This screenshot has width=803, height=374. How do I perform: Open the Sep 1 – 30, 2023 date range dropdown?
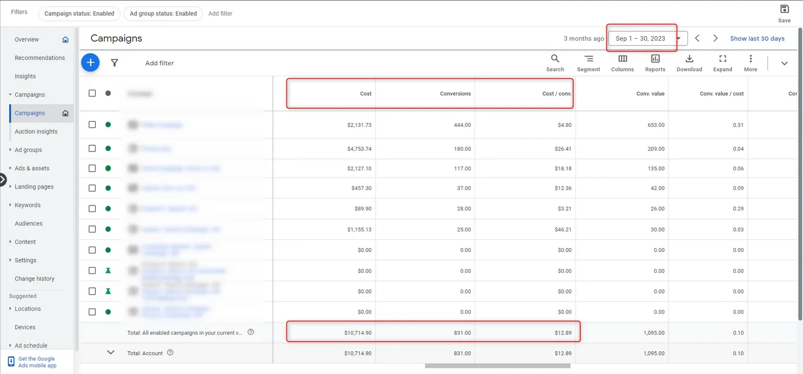click(x=648, y=38)
